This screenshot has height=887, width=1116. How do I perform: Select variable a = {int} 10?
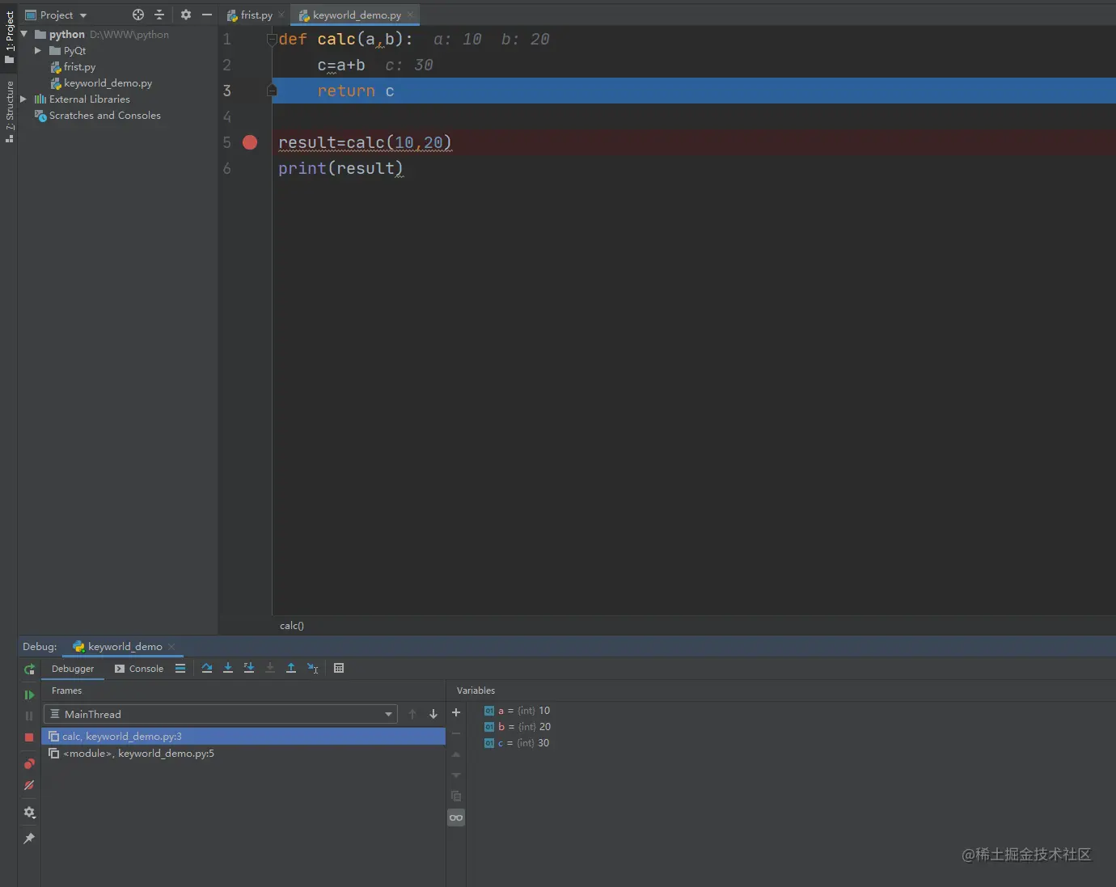point(518,711)
